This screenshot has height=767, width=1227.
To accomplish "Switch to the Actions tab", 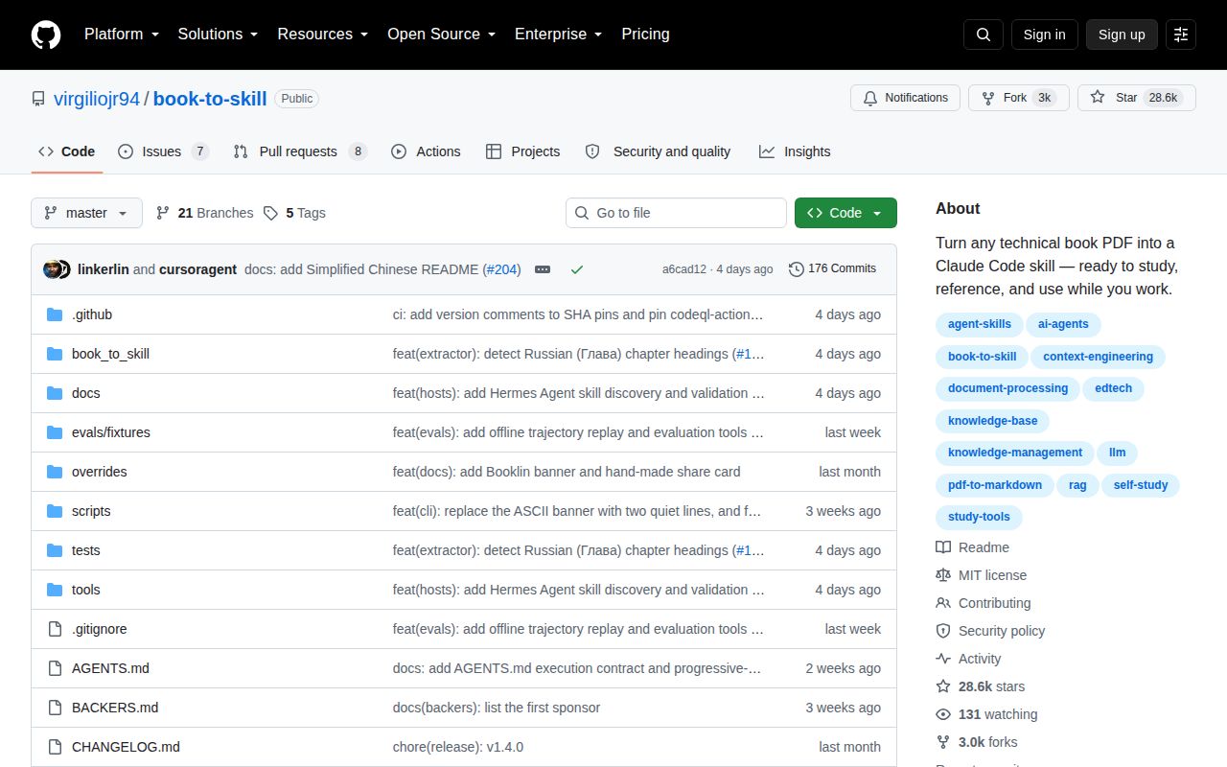I will (x=426, y=151).
